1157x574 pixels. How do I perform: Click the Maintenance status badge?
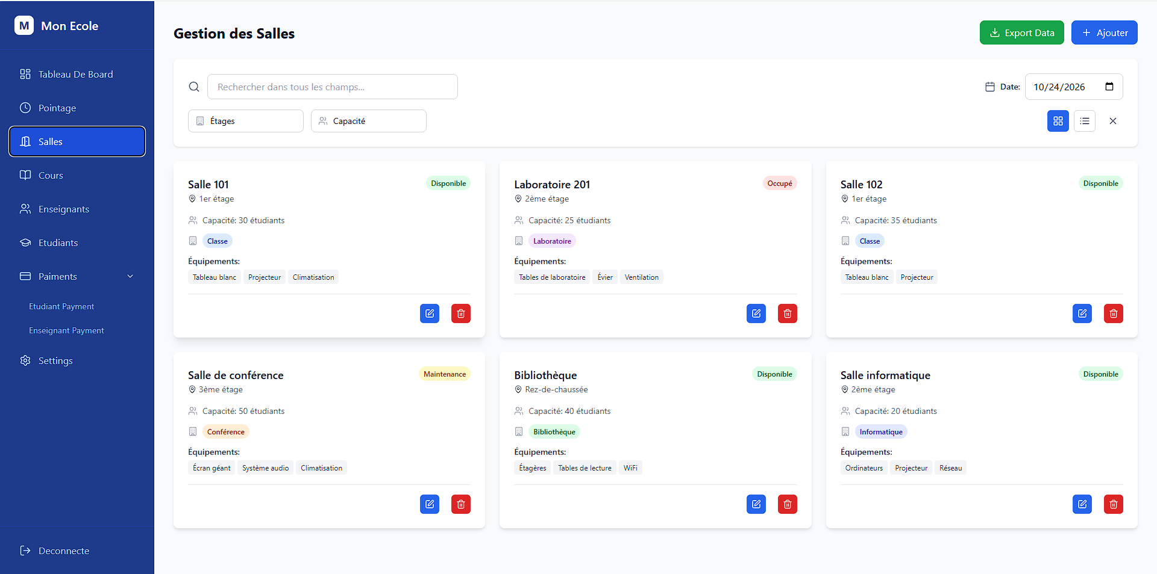(x=445, y=374)
